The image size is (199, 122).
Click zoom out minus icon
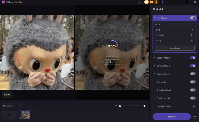tap(115, 106)
